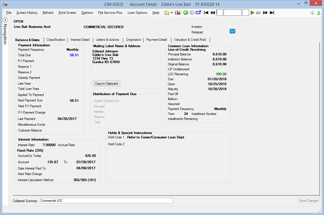The image size is (324, 215).
Task: Click Print Screen in the menu bar
Action: (x=67, y=13)
